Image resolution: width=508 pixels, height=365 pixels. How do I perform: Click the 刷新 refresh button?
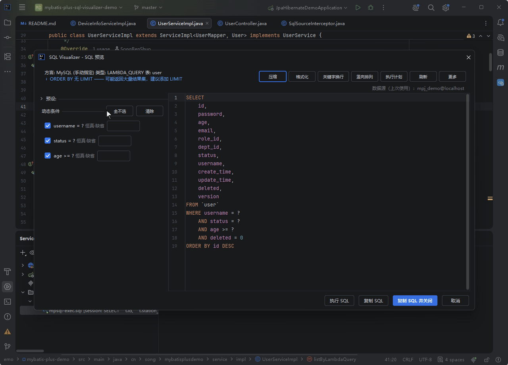(x=423, y=77)
